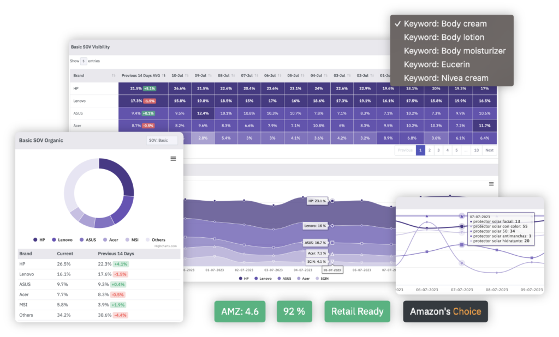Toggle Acer series in donut chart legend

click(110, 240)
